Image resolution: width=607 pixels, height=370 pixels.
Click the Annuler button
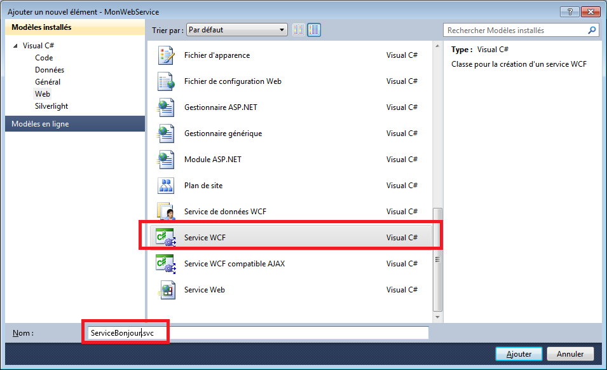pos(570,353)
